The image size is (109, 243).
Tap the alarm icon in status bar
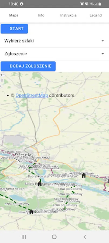[x=82, y=4]
